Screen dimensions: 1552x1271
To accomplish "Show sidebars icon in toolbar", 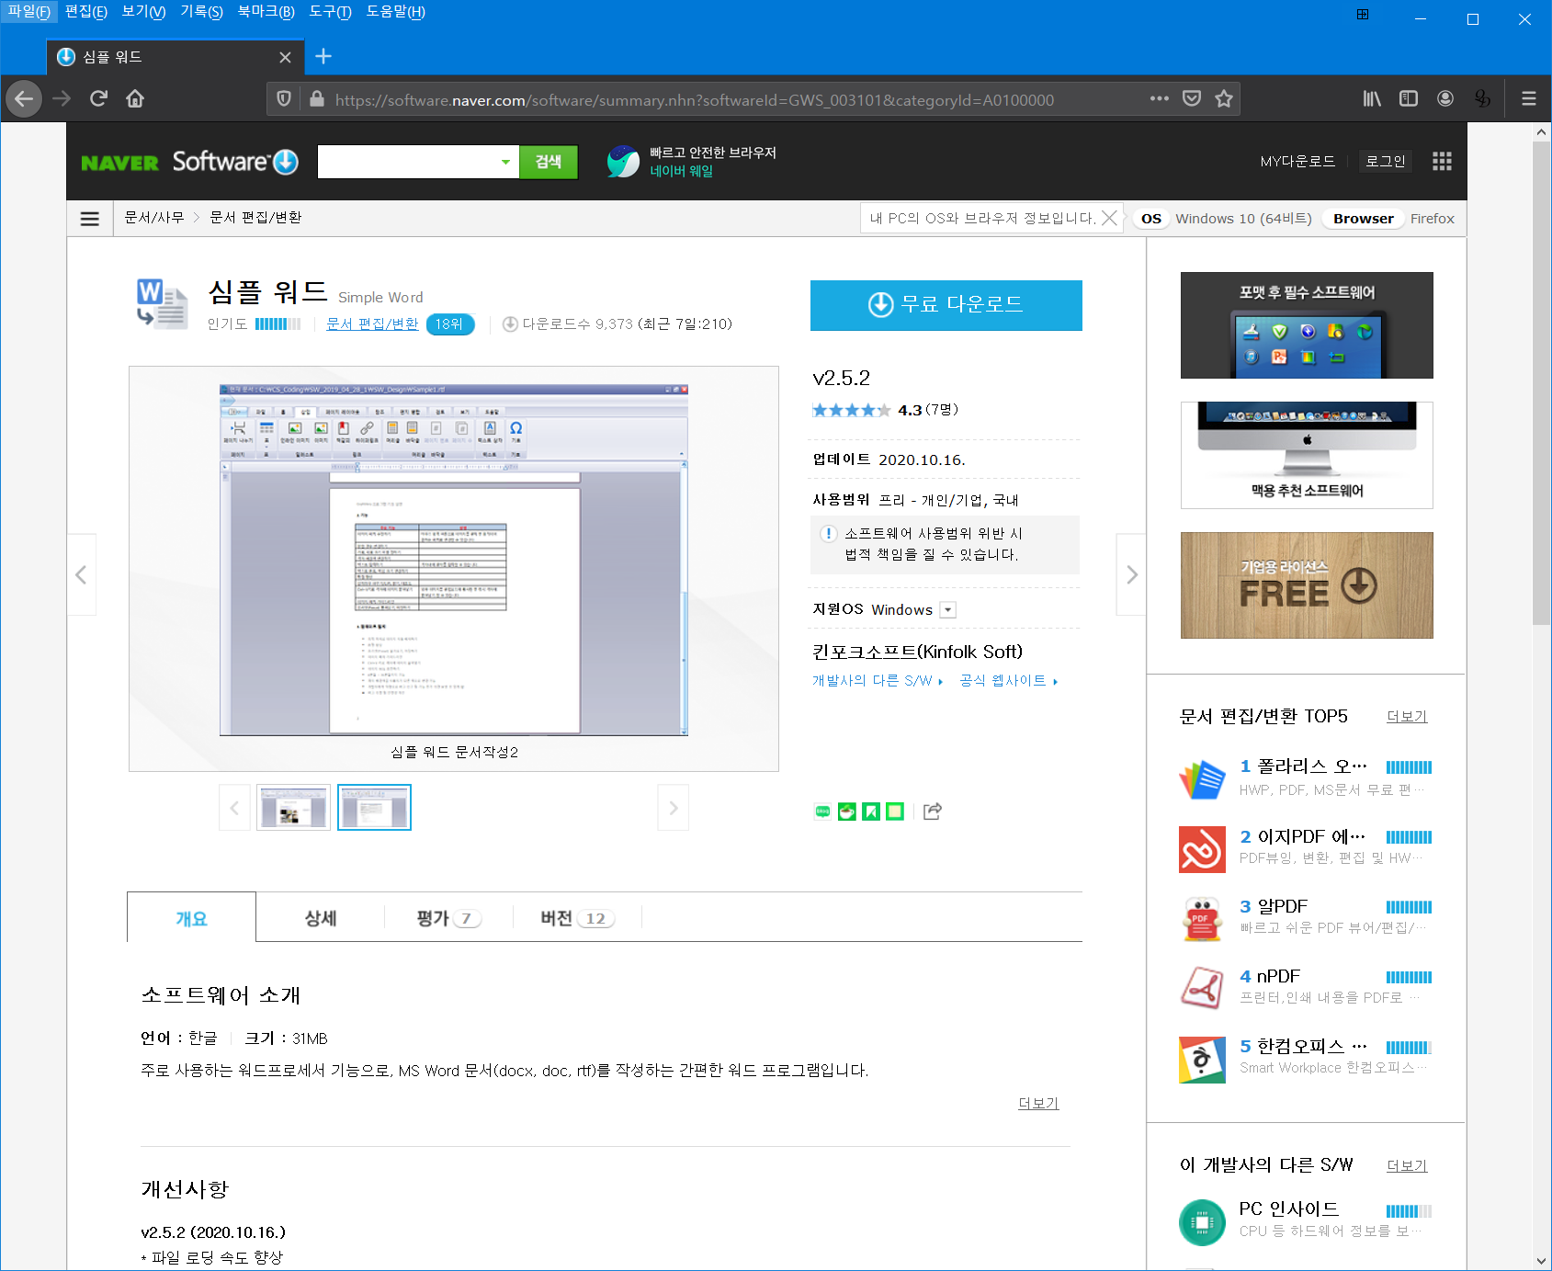I will (1409, 98).
